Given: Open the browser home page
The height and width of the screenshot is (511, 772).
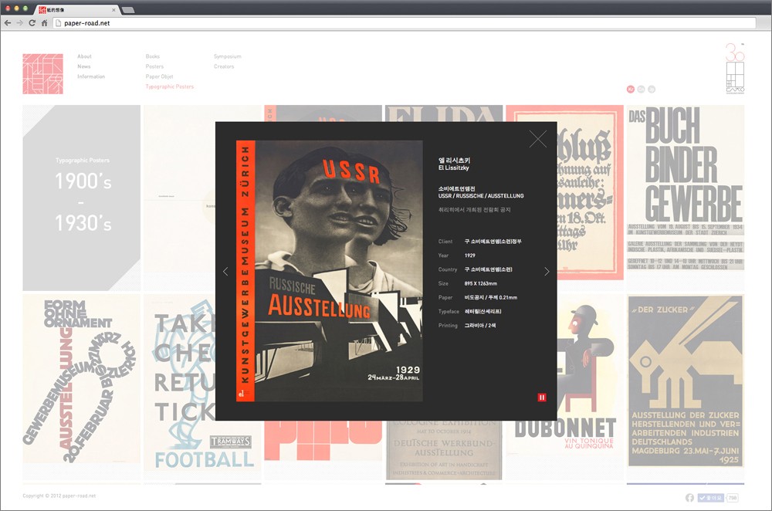Looking at the screenshot, I should click(44, 22).
